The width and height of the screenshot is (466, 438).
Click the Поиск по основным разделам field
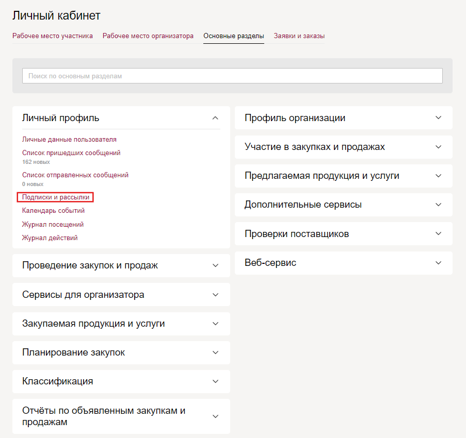[x=232, y=76]
